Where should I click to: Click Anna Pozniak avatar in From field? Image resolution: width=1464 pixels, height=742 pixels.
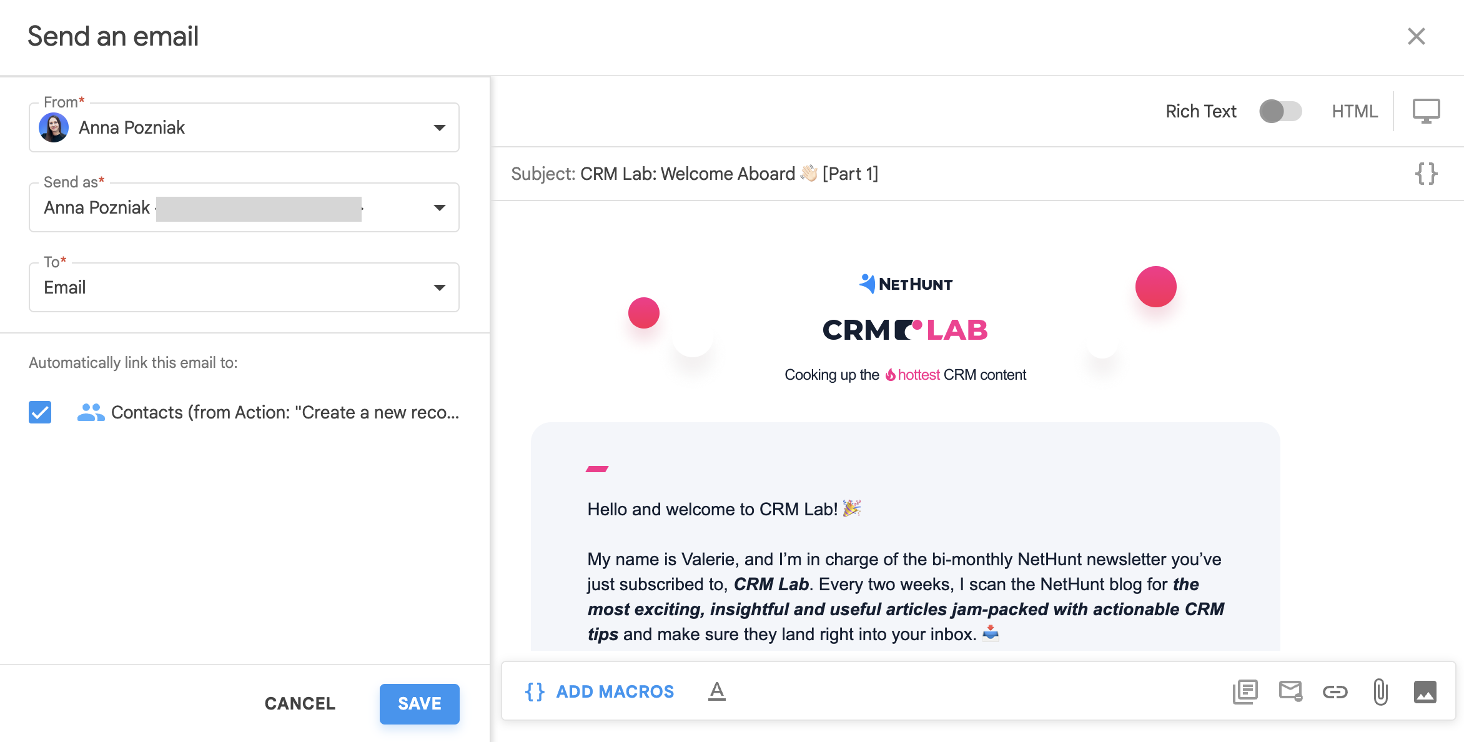54,127
